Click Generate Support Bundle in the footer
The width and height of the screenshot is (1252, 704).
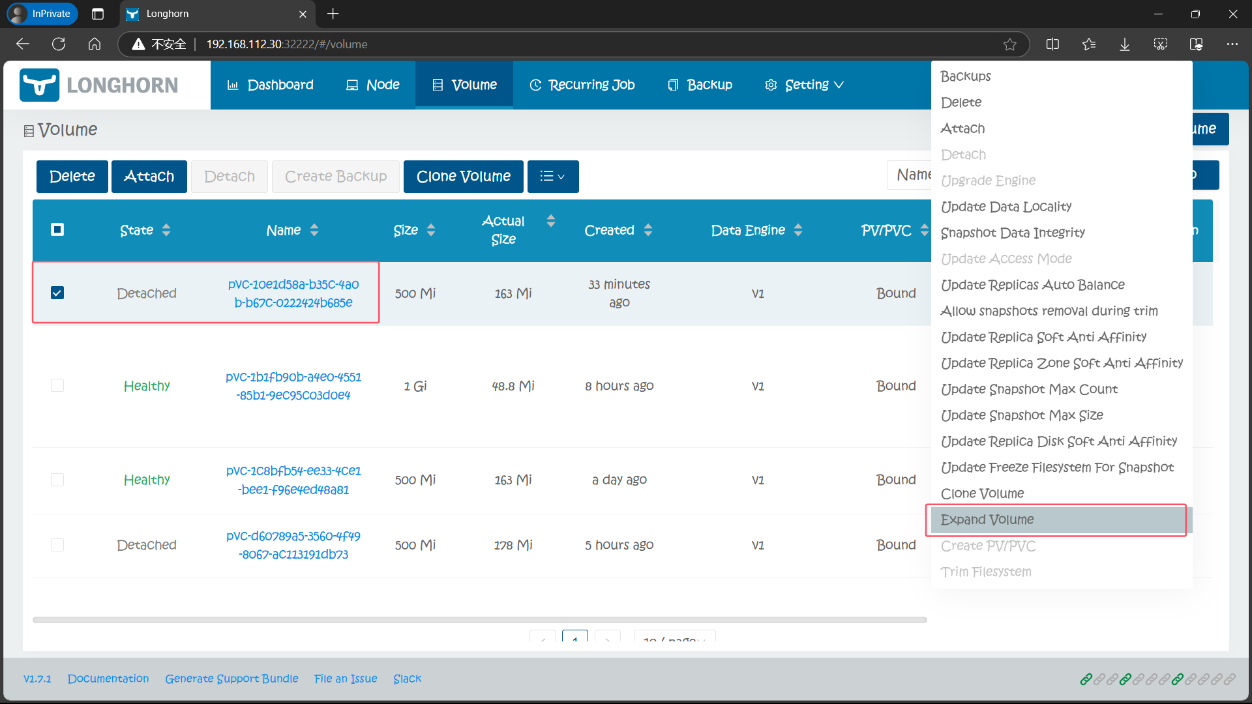231,679
